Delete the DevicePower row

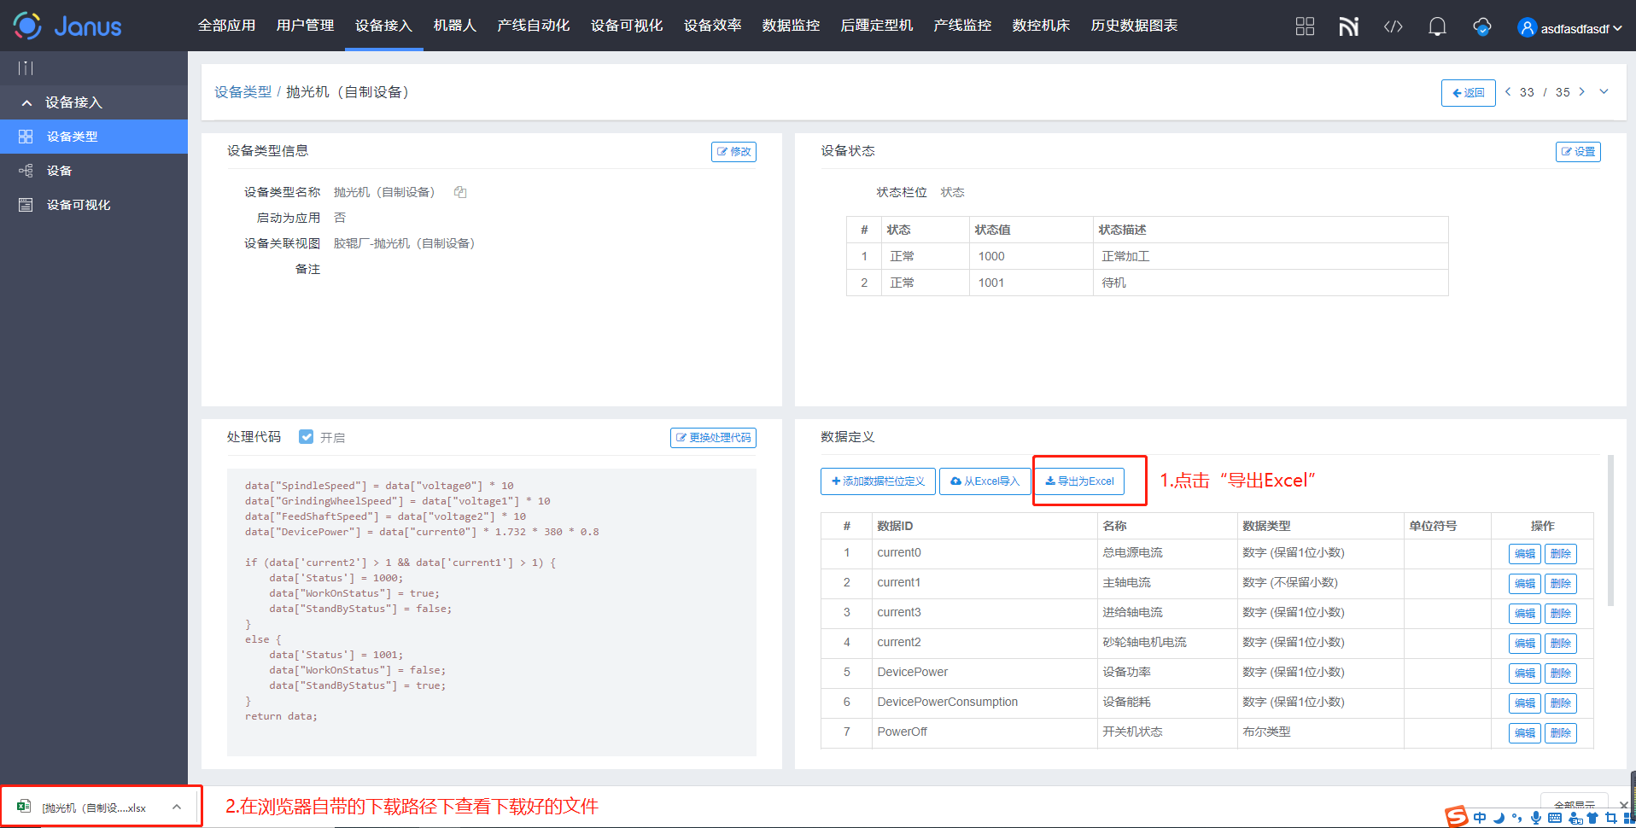pos(1560,673)
